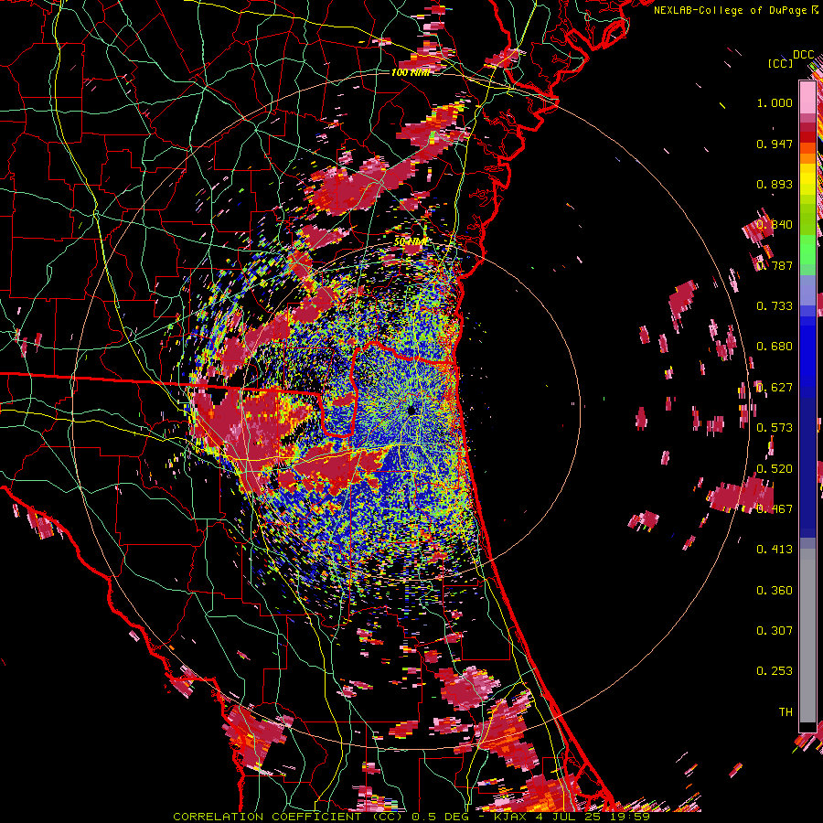Screen dimensions: 823x823
Task: Click the TH threshold label
Action: [x=786, y=711]
